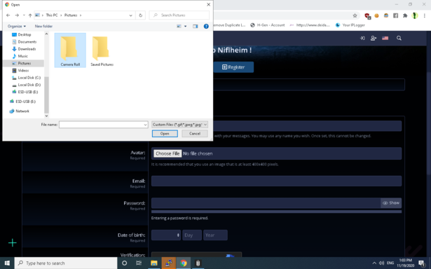This screenshot has width=431, height=269.
Task: Open the Custom Files type dropdown
Action: point(179,125)
